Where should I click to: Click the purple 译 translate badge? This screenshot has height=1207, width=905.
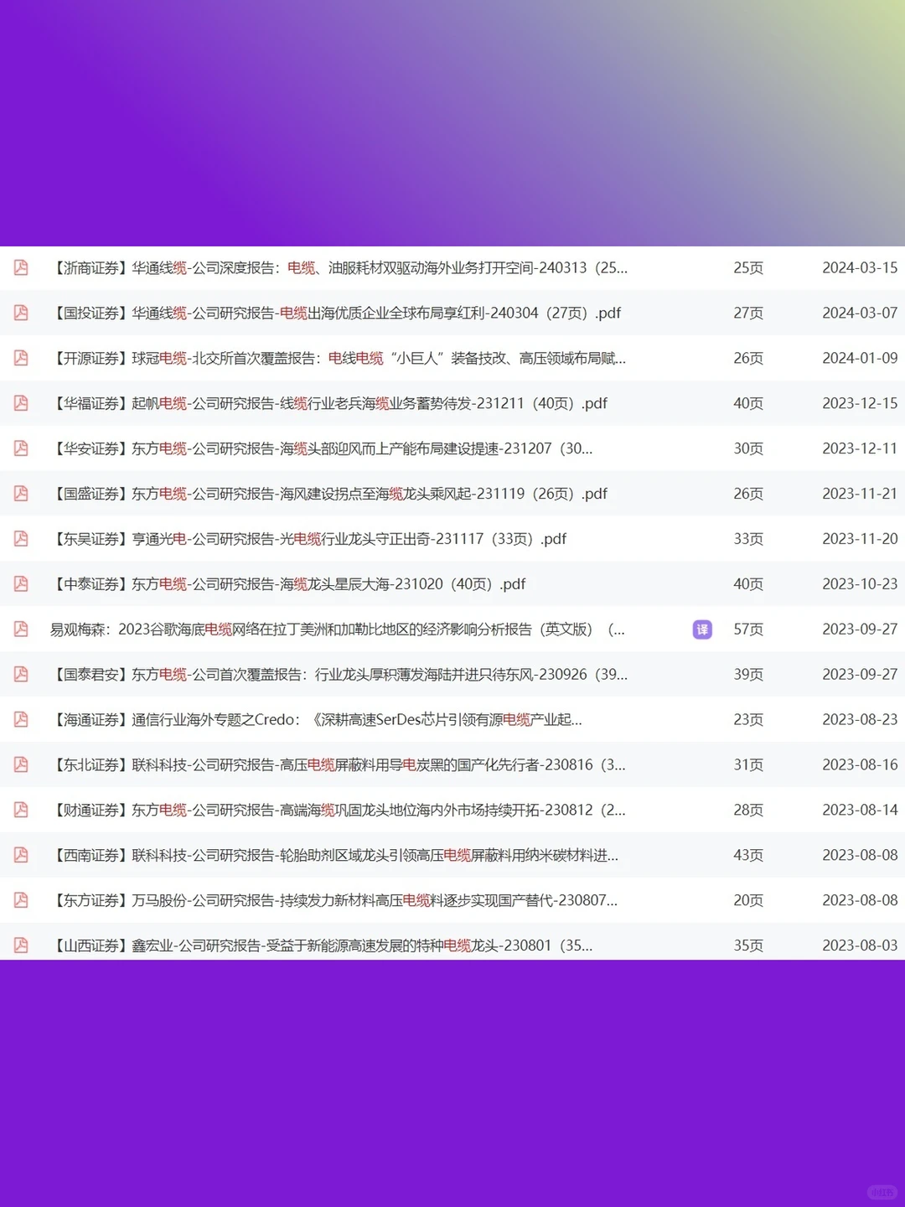(x=702, y=629)
